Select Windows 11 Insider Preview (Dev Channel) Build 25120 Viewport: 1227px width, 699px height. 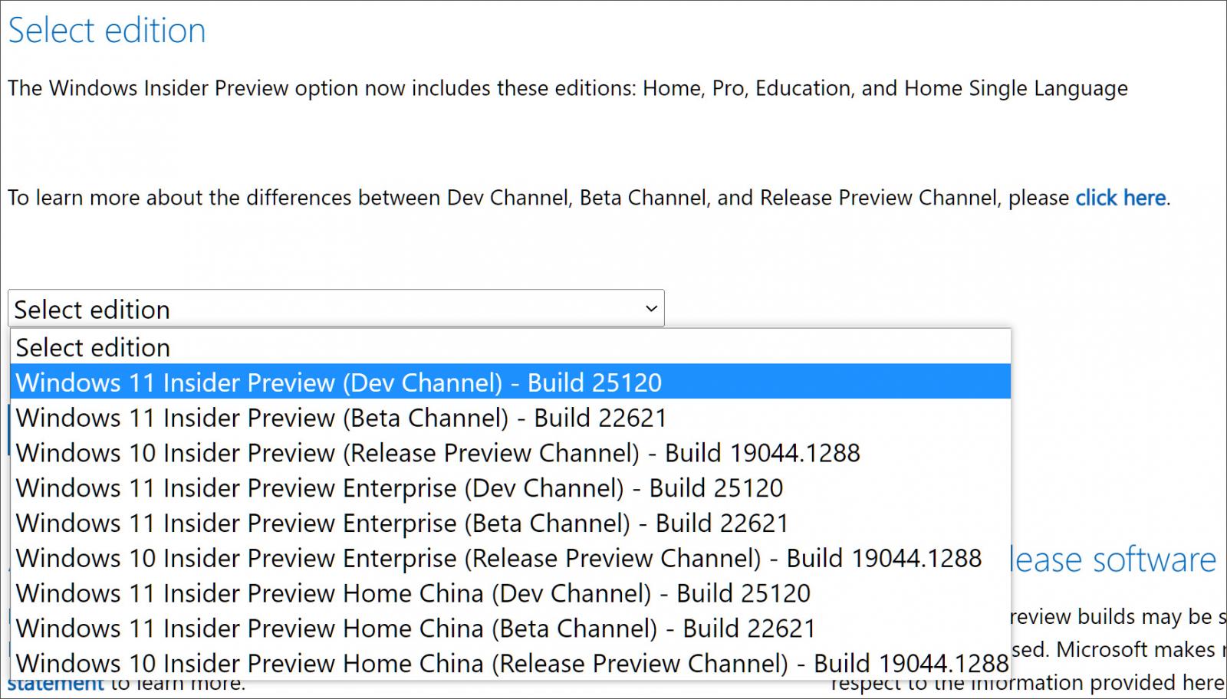511,382
